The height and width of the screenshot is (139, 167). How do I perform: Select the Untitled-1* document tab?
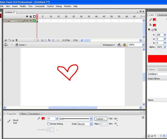point(10,12)
